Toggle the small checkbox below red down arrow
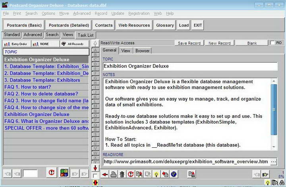Viewport: 286px width, 187px height. [95, 176]
